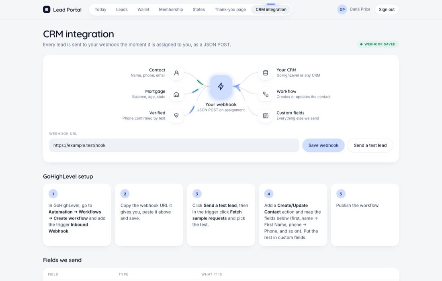Screen dimensions: 442x281
Task: Click the Custom fields list icon
Action: 266,116
